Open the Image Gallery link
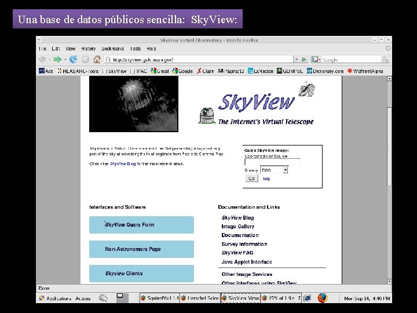 click(238, 227)
